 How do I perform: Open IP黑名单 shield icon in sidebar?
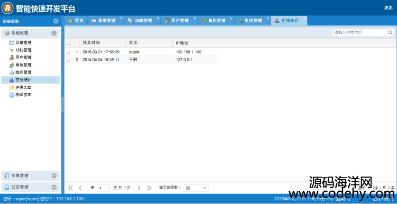(x=12, y=87)
